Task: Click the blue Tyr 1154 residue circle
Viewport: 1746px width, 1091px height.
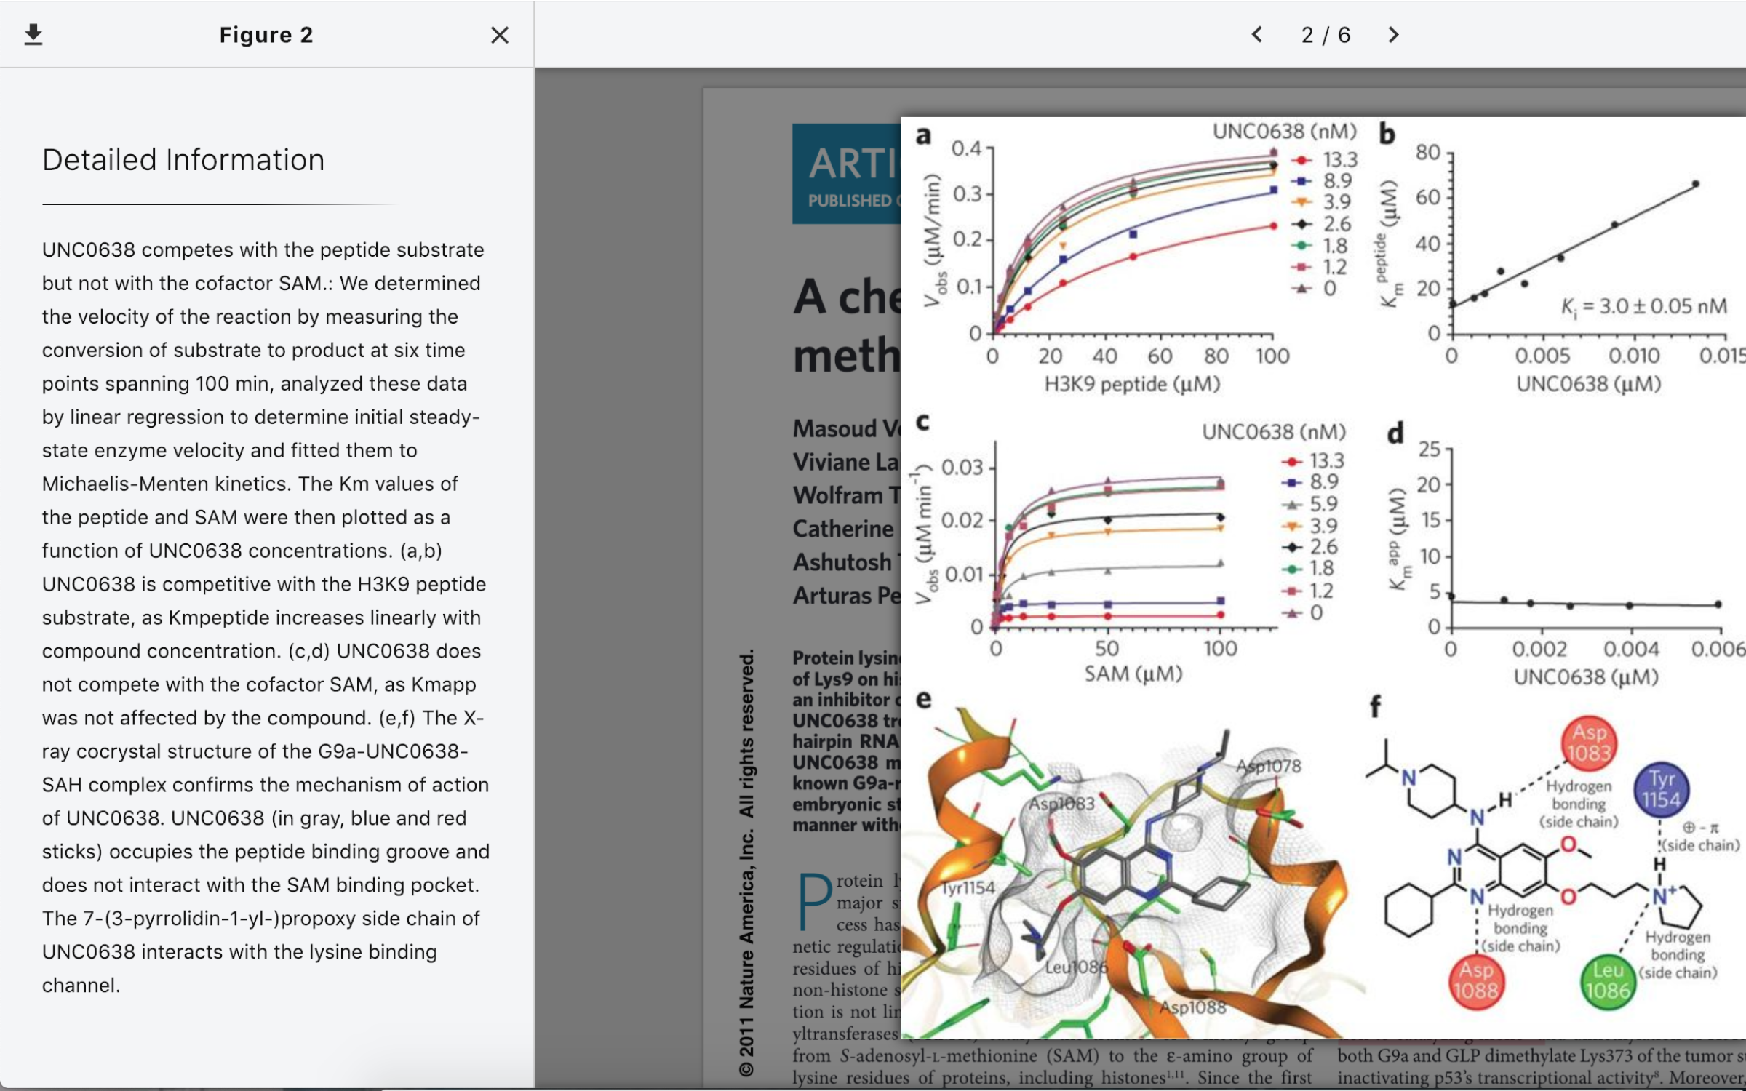Action: (x=1661, y=789)
